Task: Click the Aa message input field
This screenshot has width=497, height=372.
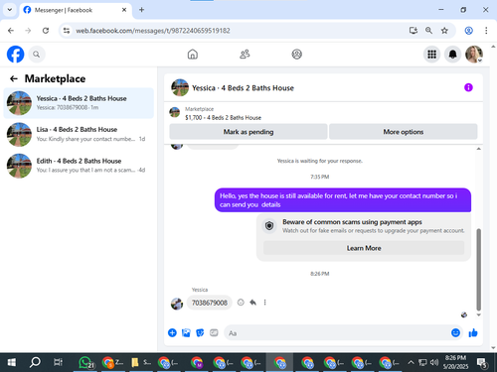Action: tap(336, 333)
